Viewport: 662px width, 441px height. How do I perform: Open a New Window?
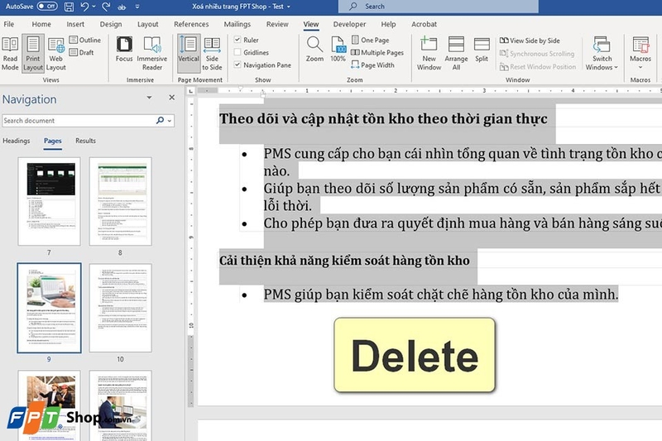(429, 54)
